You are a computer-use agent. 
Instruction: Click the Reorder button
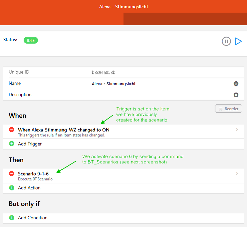228,109
